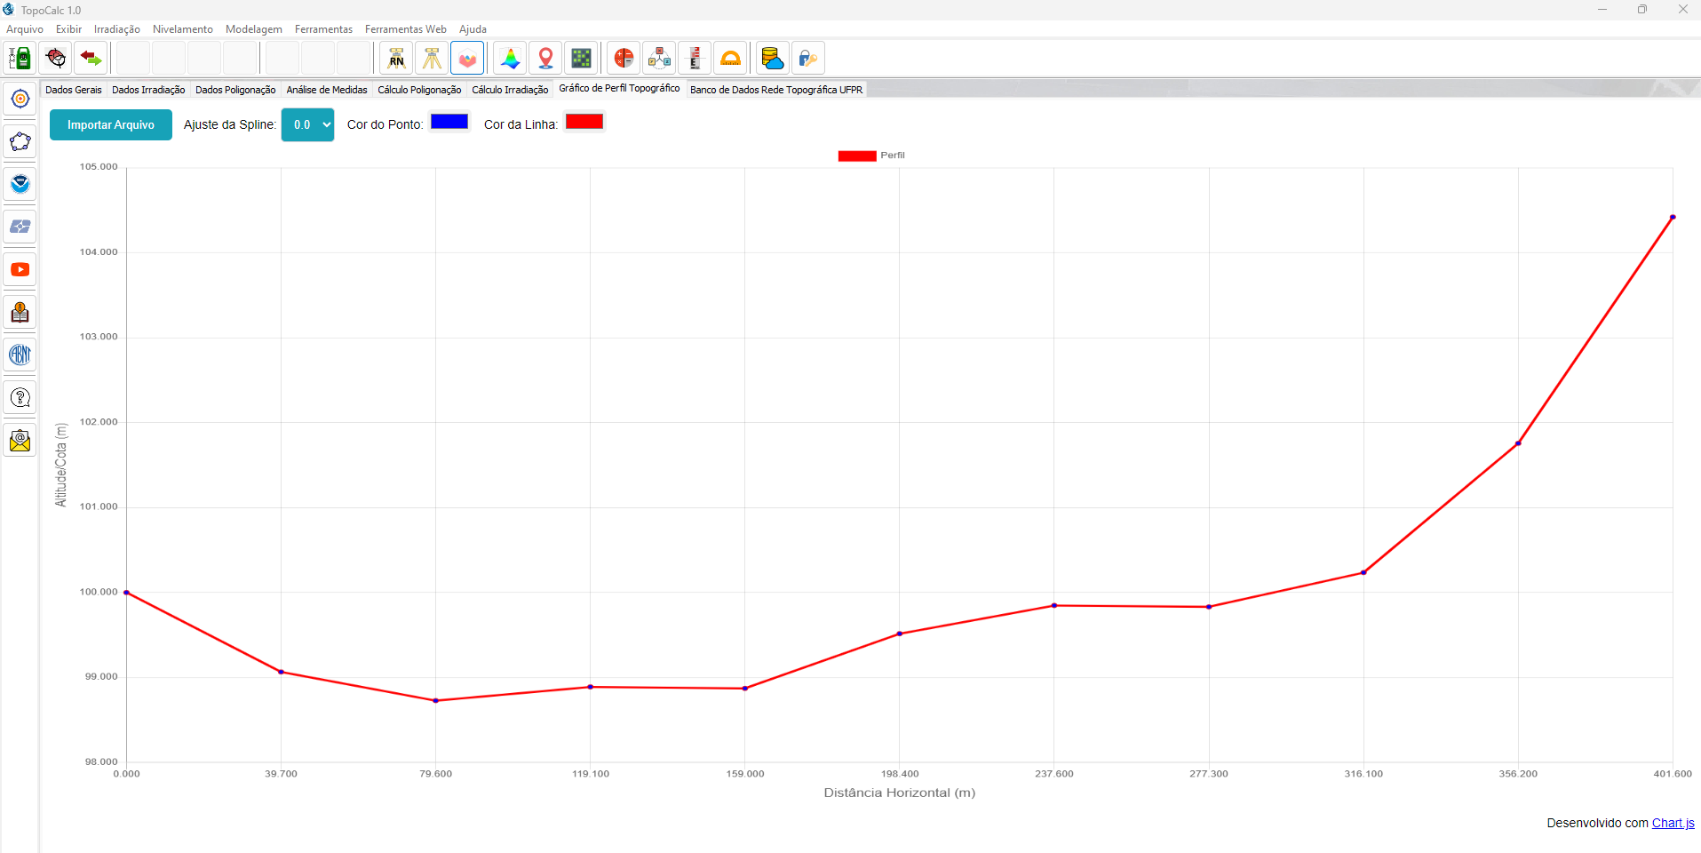Pick the blue Cor do Ponto swatch
Image resolution: width=1701 pixels, height=853 pixels.
point(449,122)
